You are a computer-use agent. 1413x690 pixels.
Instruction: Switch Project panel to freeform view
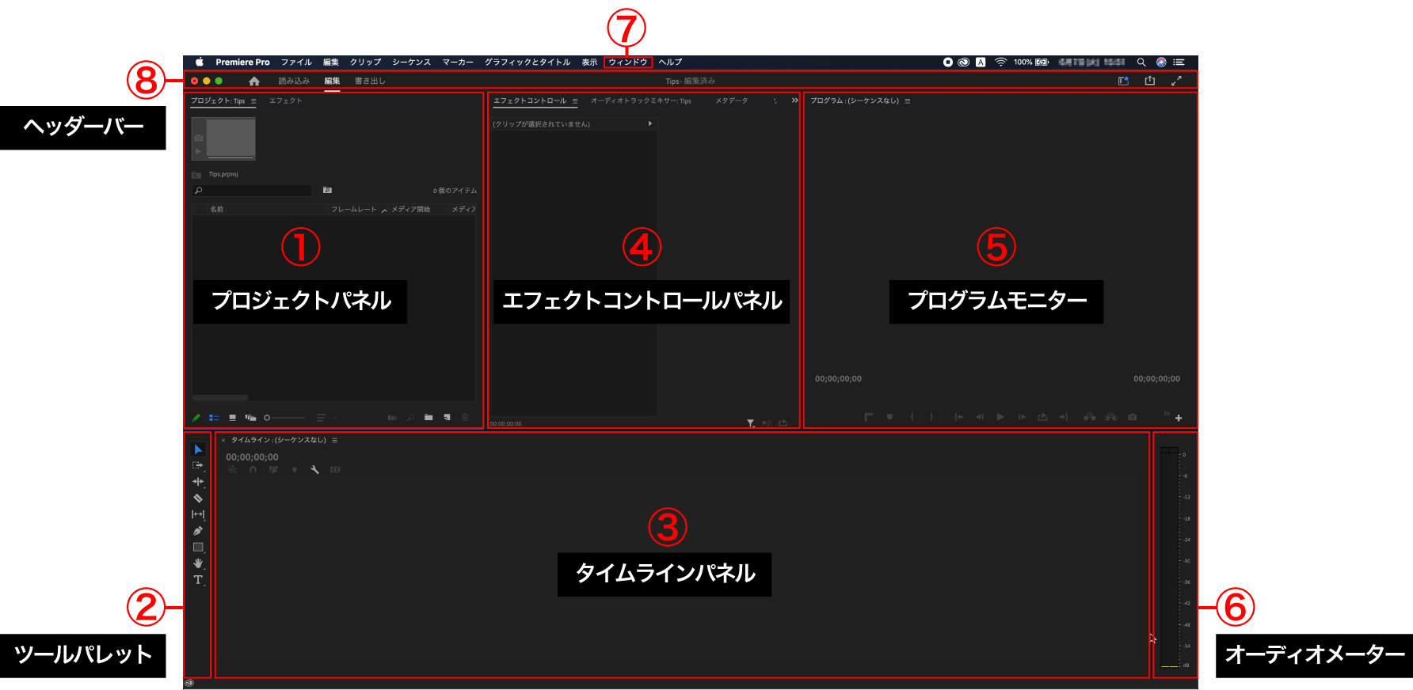tap(250, 418)
